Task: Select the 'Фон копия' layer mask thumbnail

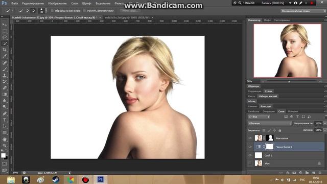Action: (x=270, y=138)
